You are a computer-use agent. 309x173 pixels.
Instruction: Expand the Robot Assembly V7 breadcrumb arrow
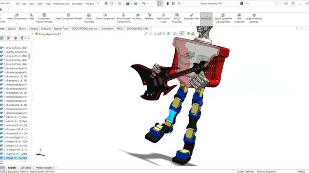click(32, 34)
